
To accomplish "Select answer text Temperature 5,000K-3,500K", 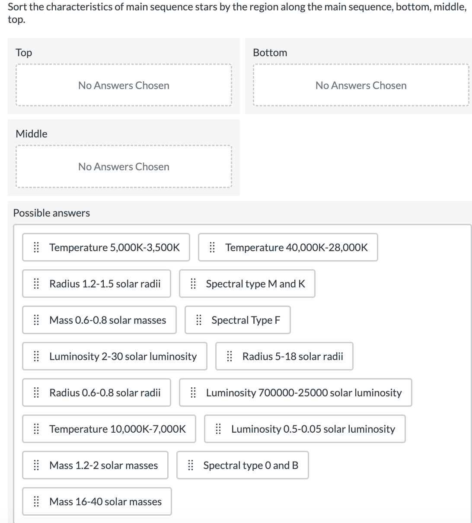I will coord(115,247).
